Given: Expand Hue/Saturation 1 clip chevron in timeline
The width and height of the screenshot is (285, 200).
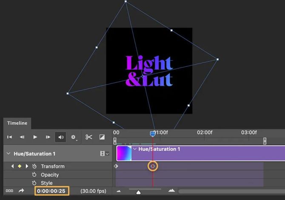Looking at the screenshot, I should pos(135,149).
